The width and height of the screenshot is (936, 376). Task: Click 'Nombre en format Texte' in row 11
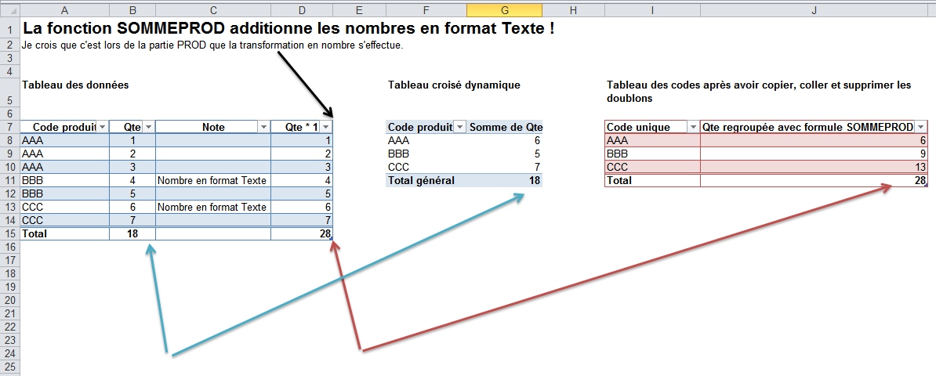(x=212, y=180)
